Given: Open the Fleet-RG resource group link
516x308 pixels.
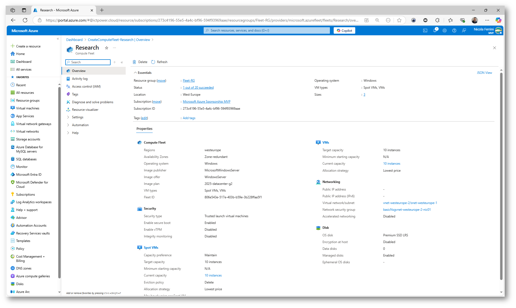Looking at the screenshot, I should pyautogui.click(x=189, y=81).
